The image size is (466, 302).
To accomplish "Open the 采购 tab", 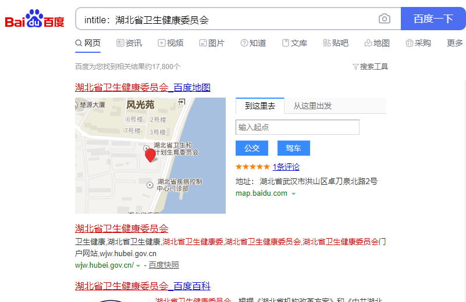I will tap(418, 44).
